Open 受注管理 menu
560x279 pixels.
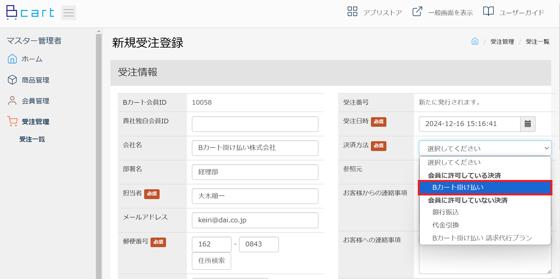pos(35,122)
